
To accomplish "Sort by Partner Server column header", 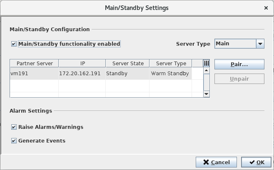I will point(35,64).
